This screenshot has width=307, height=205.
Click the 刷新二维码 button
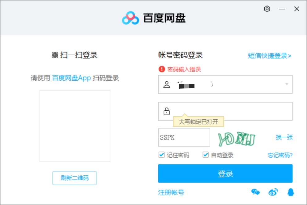pyautogui.click(x=75, y=178)
